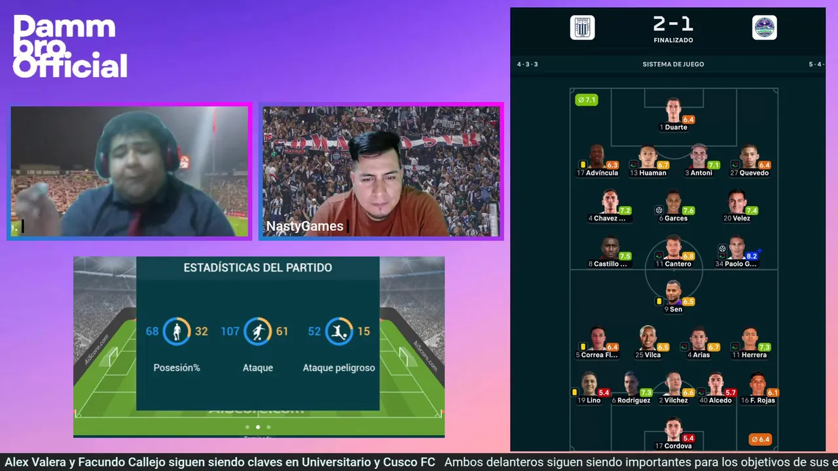This screenshot has height=471, width=838.
Task: Click Rodríguez's player photo
Action: pyautogui.click(x=632, y=383)
